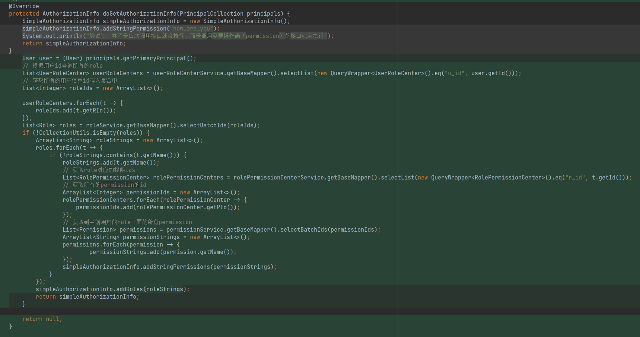Click 'new SimpleAuthorizationInfo()' constructor call
Viewport: 640px width, 337px height.
click(x=238, y=21)
